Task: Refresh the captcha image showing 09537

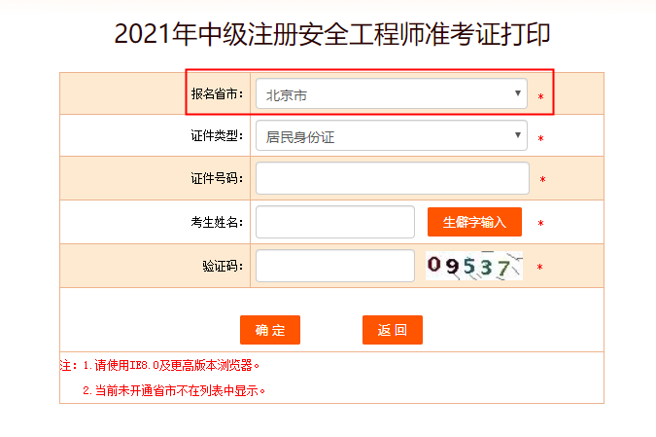Action: (x=474, y=266)
